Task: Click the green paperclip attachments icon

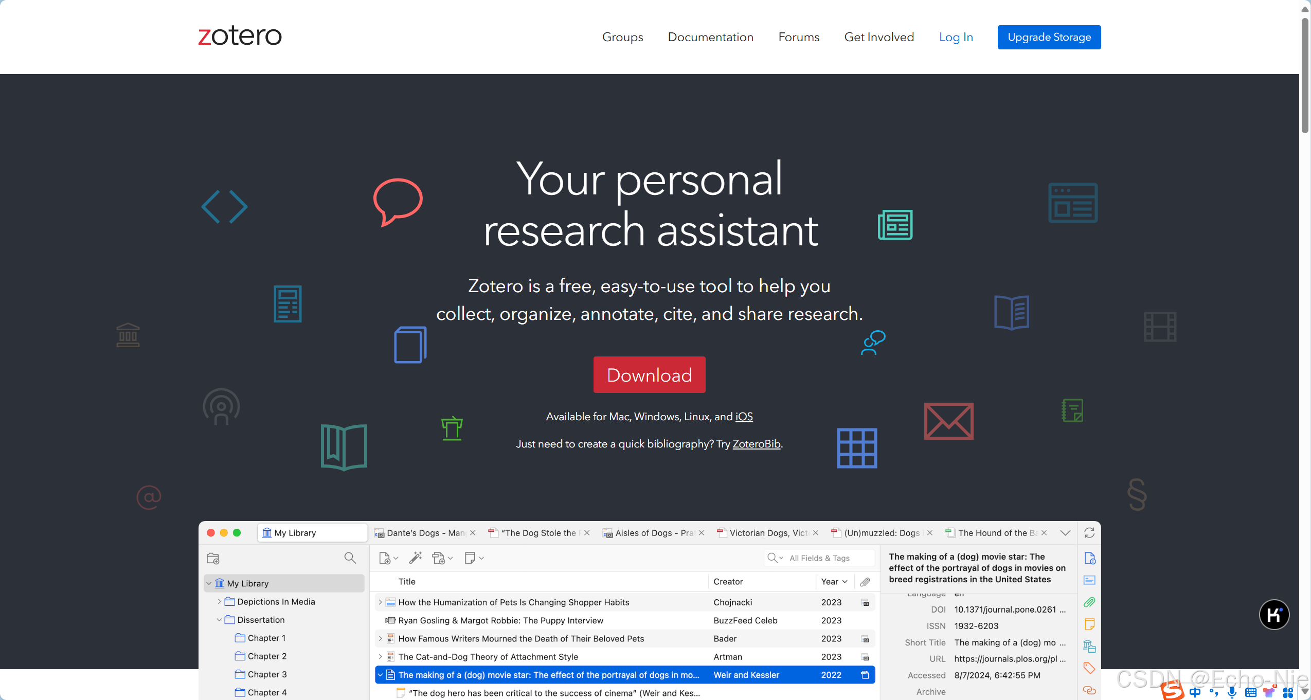Action: tap(1089, 602)
